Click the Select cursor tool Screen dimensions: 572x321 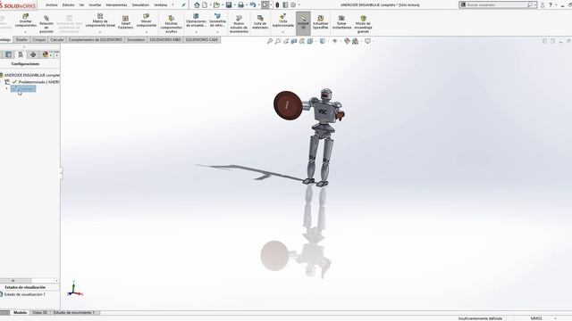coord(265,5)
